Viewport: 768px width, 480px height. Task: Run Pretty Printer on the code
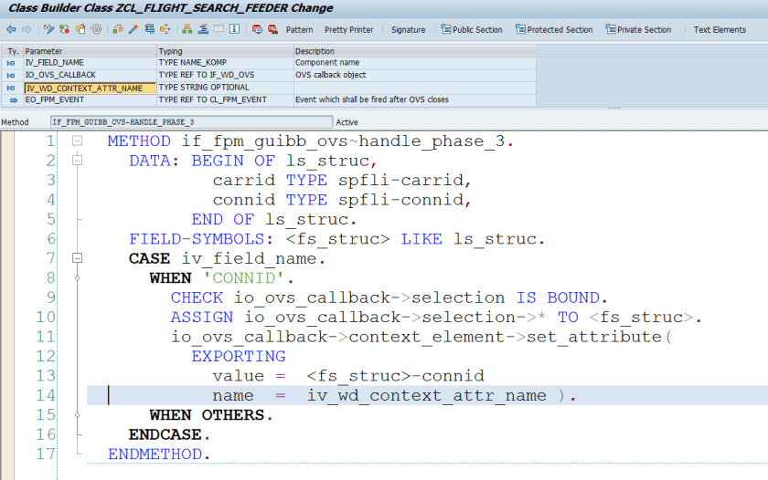[348, 29]
